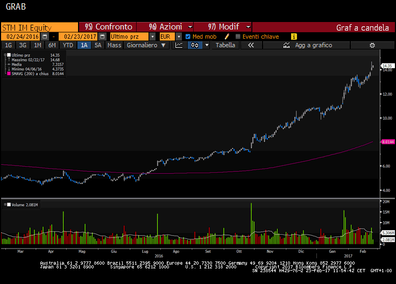Viewport: 396px width, 284px height.
Task: Open the EUR currency dropdown arrow
Action: click(x=179, y=37)
